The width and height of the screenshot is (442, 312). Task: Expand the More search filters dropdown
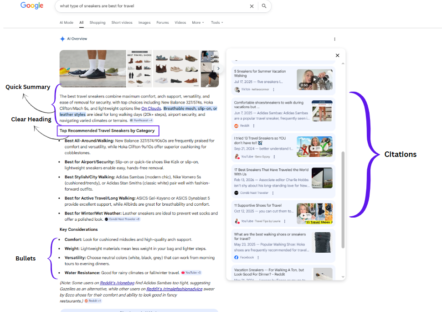click(198, 22)
